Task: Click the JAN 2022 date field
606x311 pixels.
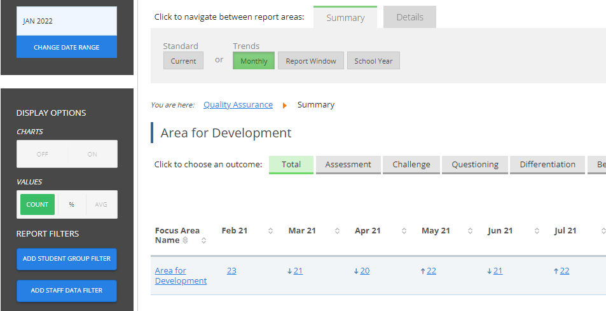Action: pyautogui.click(x=67, y=21)
